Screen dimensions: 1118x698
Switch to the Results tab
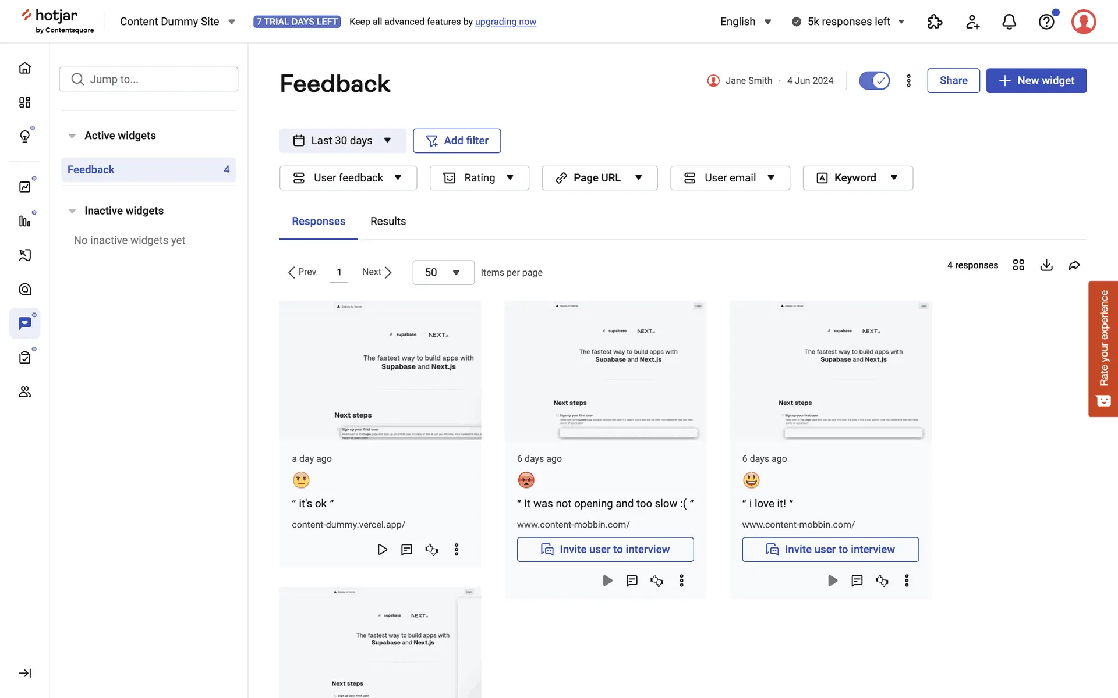pyautogui.click(x=388, y=221)
